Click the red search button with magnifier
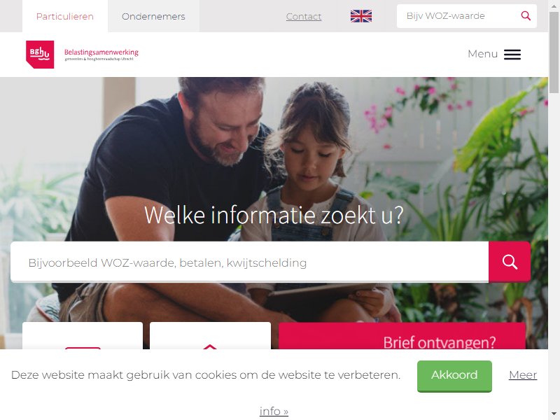This screenshot has height=420, width=560. (x=510, y=262)
